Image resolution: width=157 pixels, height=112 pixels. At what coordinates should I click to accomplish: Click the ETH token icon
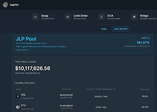tap(18, 107)
